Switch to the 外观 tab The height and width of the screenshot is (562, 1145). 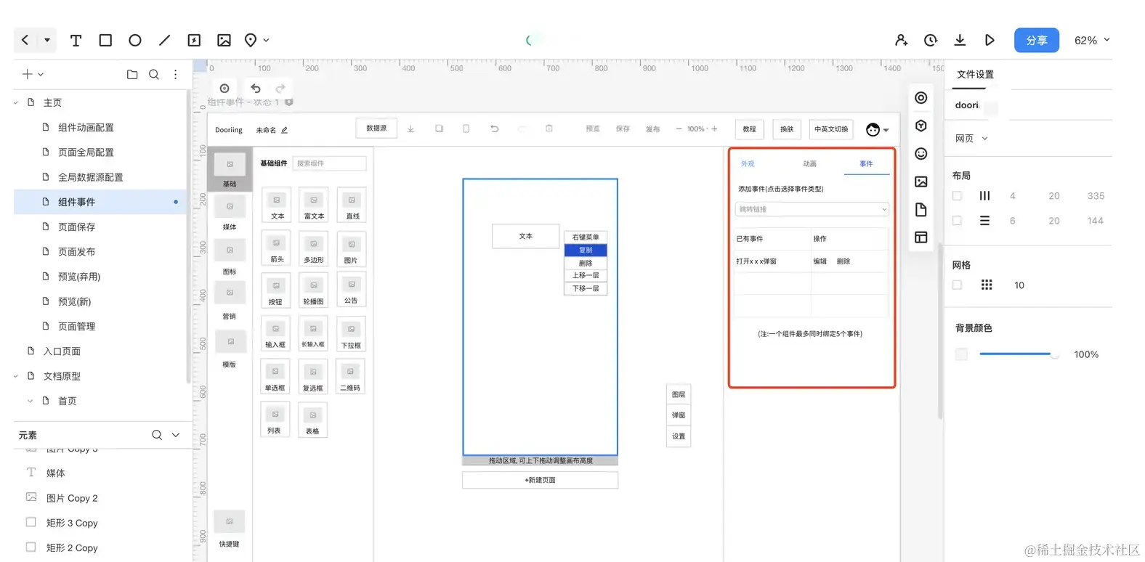coord(748,164)
